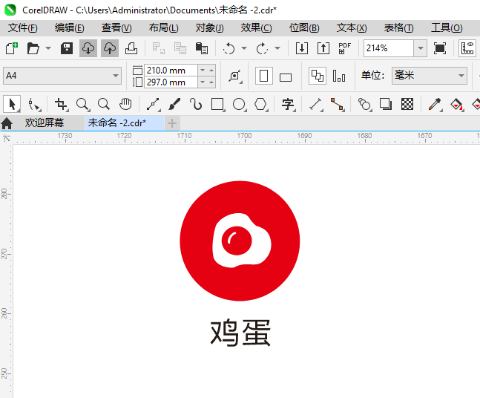Select the Parallel Dimension line tool
Image resolution: width=480 pixels, height=398 pixels.
click(315, 105)
